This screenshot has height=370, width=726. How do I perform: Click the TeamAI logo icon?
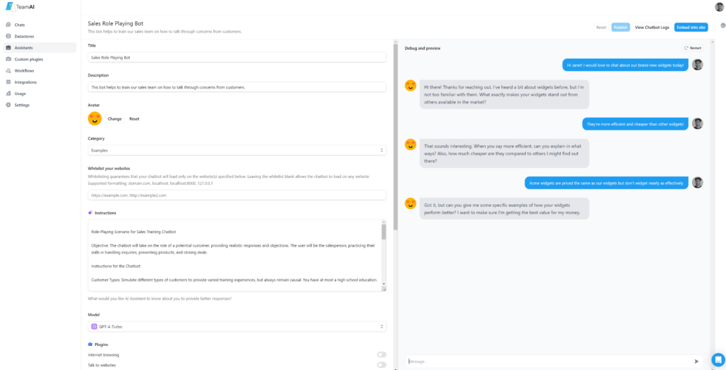pyautogui.click(x=10, y=6)
